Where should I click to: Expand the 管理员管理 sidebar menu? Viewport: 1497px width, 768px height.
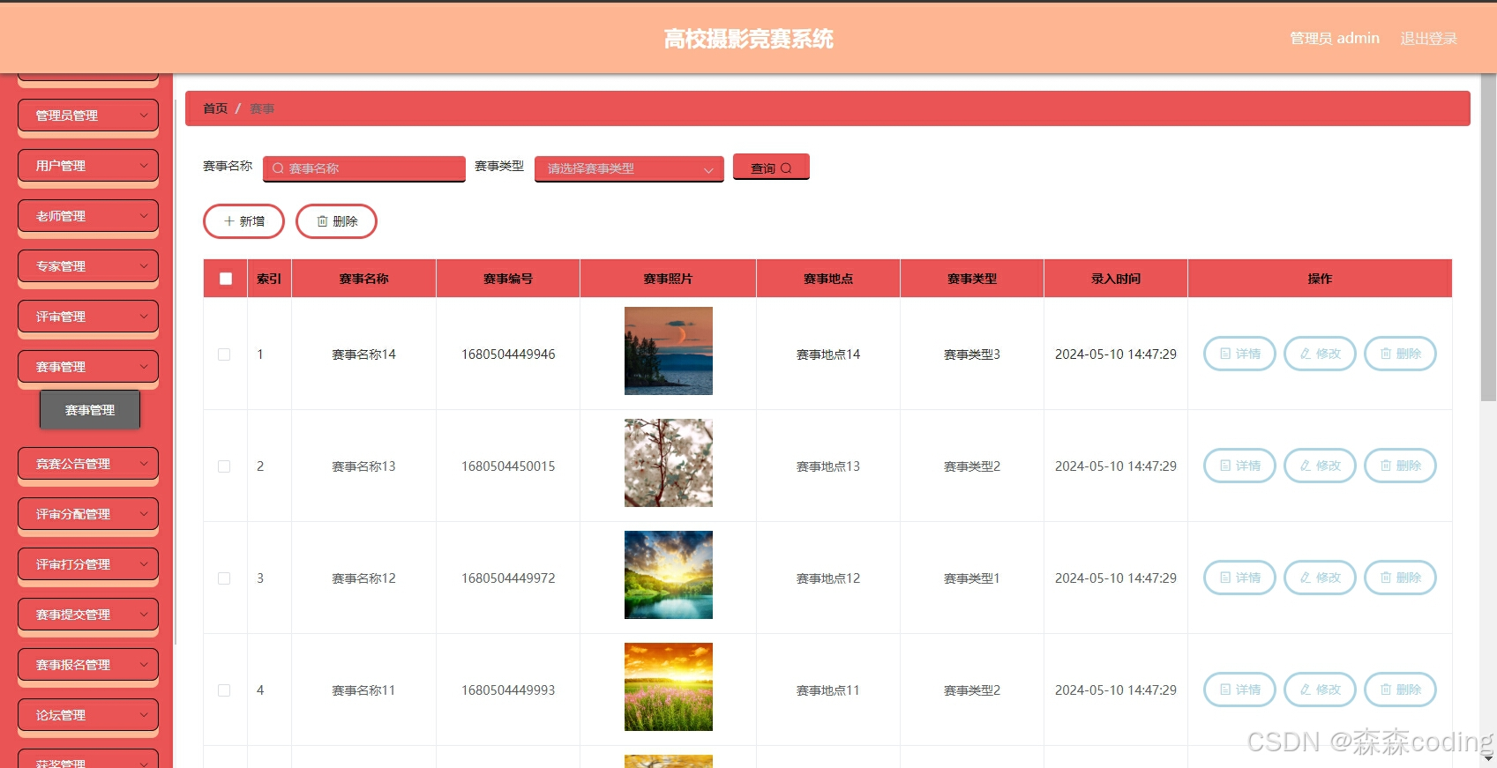click(88, 116)
